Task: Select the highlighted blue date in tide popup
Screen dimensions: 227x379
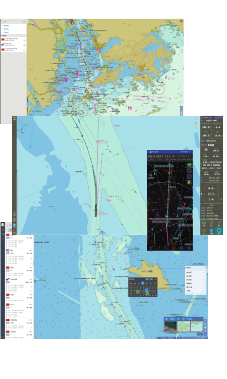Action: 143,283
